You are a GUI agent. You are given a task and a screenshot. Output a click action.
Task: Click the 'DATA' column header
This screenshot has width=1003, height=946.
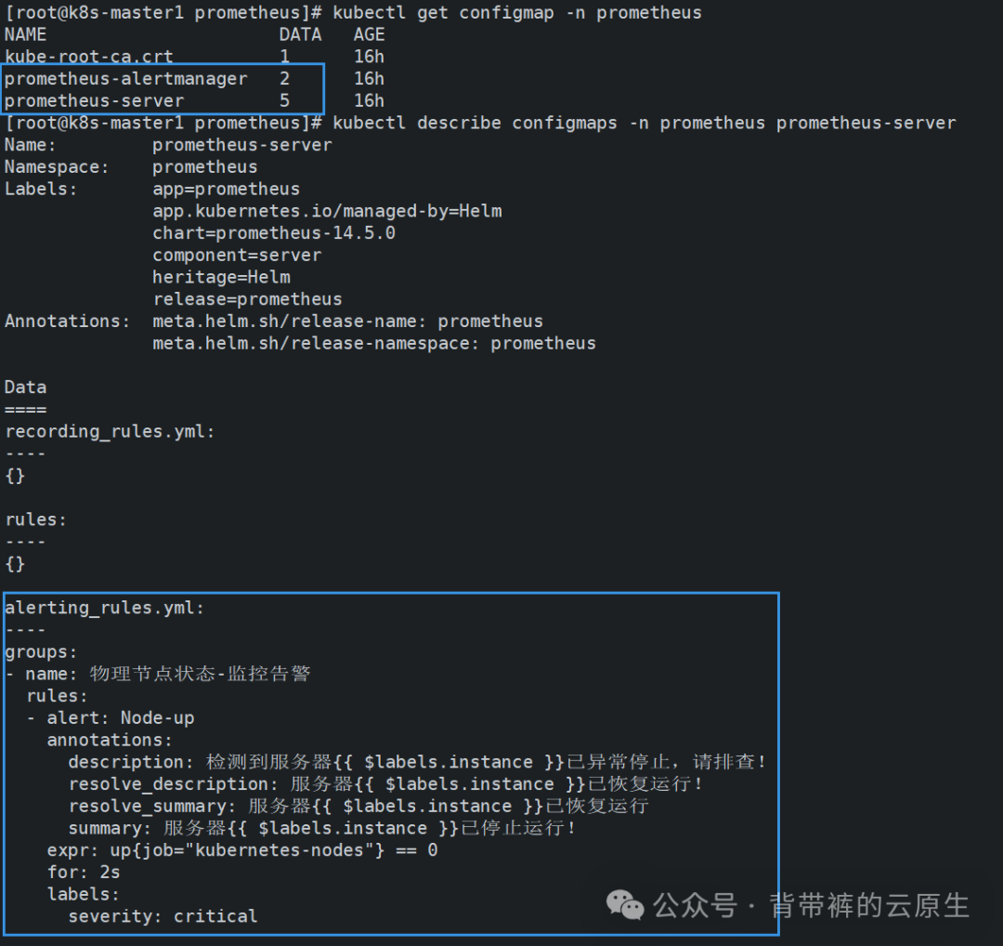pos(301,34)
